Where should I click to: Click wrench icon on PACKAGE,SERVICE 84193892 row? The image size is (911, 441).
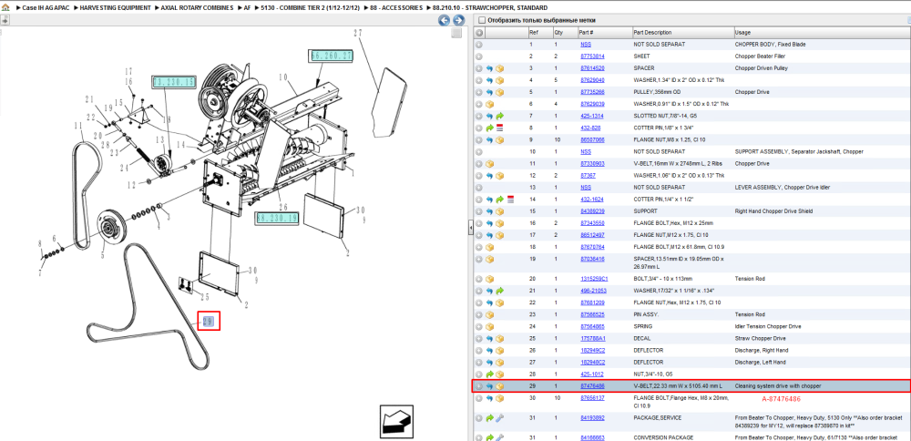pos(499,417)
